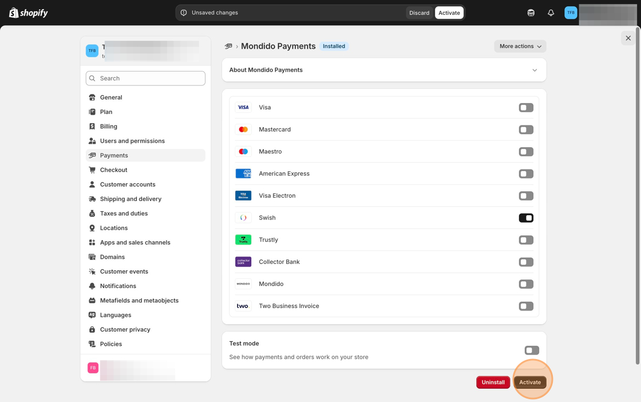Click Activate in the top save bar

click(x=449, y=13)
